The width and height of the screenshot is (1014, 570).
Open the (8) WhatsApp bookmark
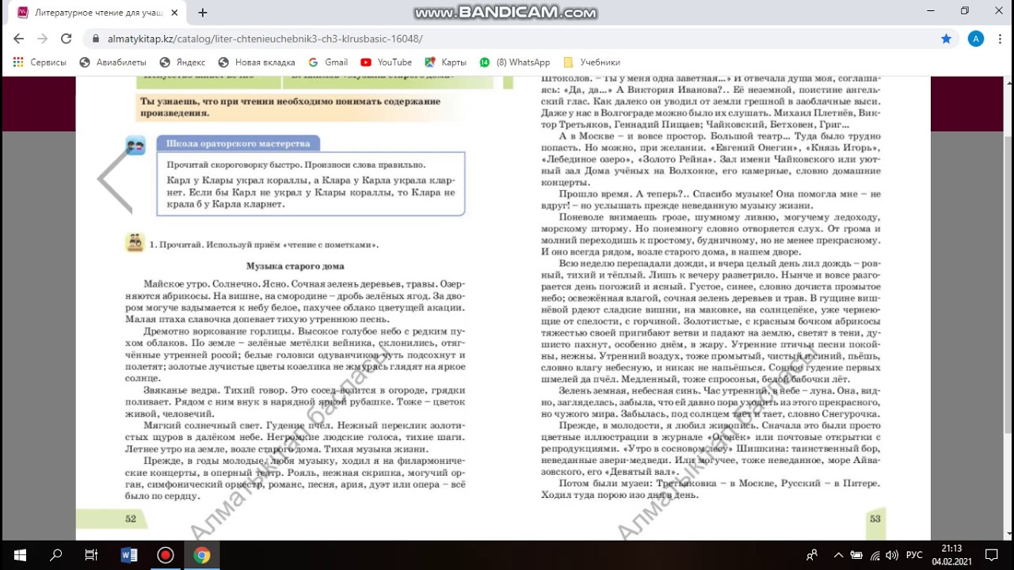pos(515,63)
